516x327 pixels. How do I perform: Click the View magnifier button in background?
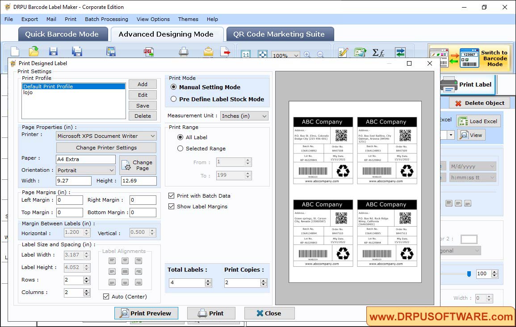tap(471, 135)
